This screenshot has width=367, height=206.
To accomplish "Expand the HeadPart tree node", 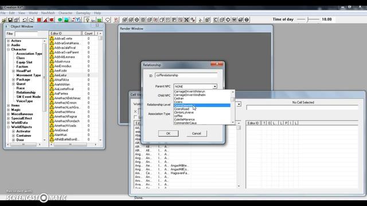I will pos(13,71).
